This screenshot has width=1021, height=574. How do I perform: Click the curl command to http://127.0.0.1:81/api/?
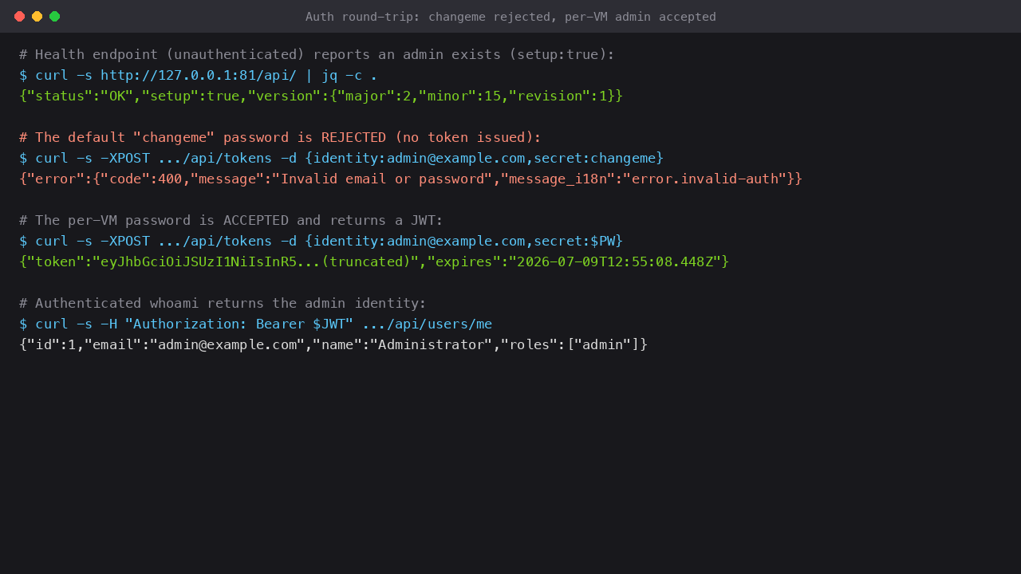tap(199, 75)
